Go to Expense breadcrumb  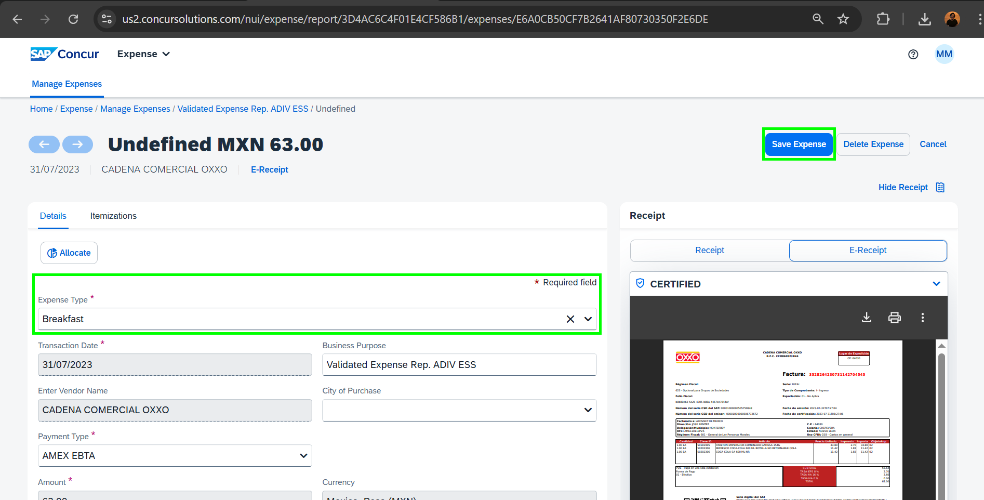pos(76,109)
